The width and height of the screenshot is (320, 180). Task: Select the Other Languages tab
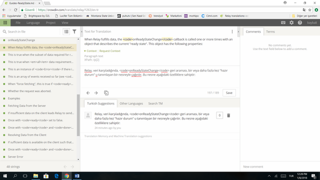coord(131,103)
